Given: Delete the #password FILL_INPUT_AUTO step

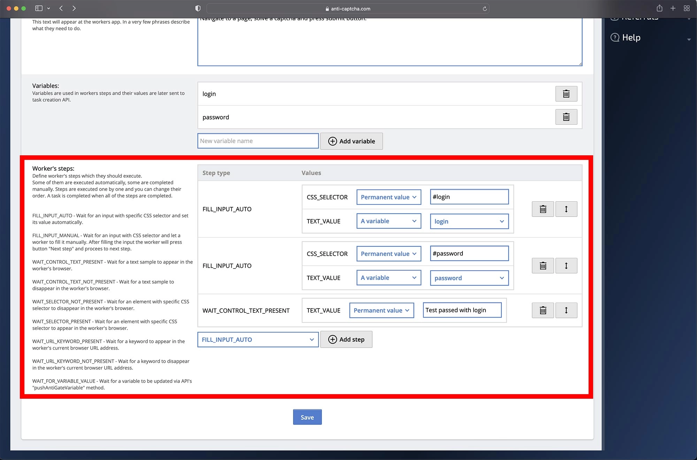Looking at the screenshot, I should [x=543, y=266].
